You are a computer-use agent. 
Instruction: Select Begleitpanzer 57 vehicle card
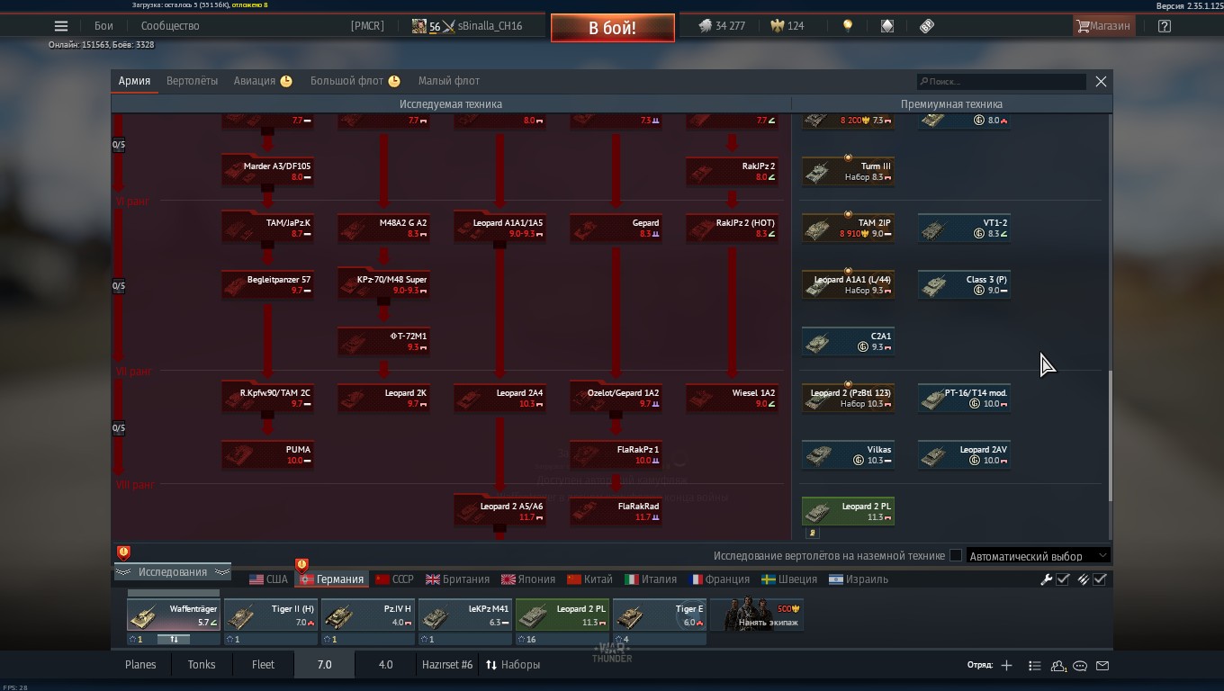pyautogui.click(x=267, y=284)
